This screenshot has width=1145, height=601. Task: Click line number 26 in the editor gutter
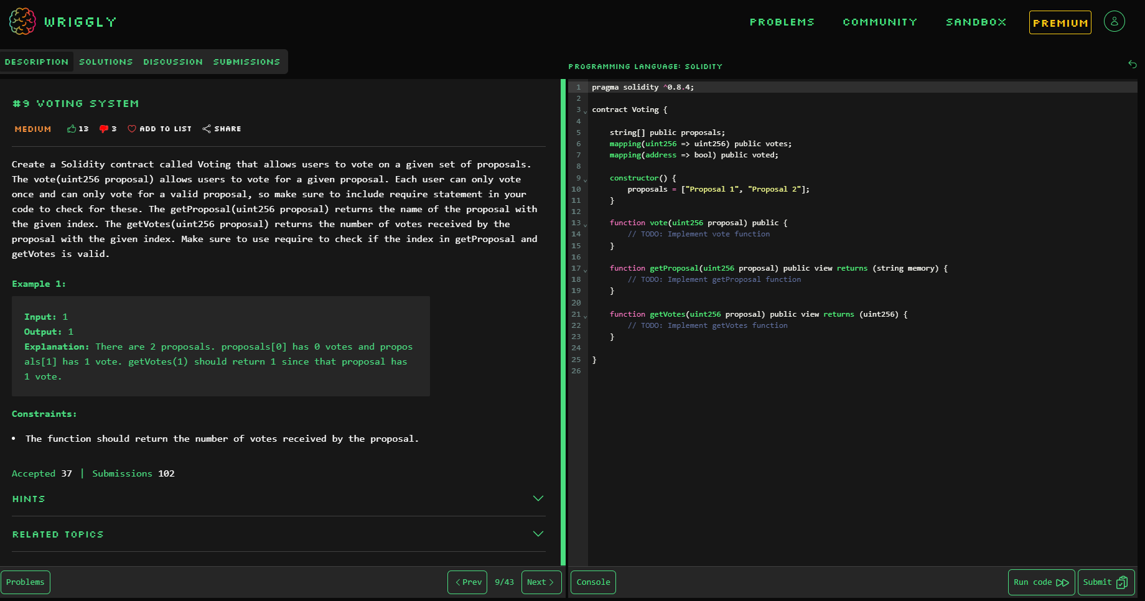(576, 371)
